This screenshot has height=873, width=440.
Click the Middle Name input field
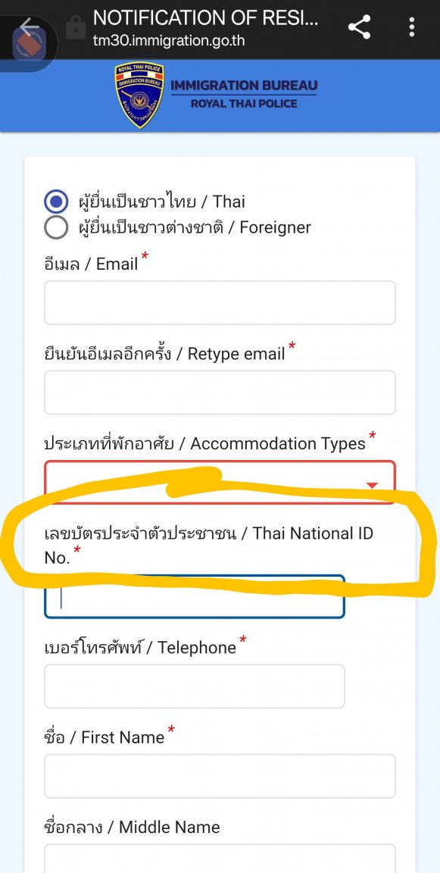point(220,859)
